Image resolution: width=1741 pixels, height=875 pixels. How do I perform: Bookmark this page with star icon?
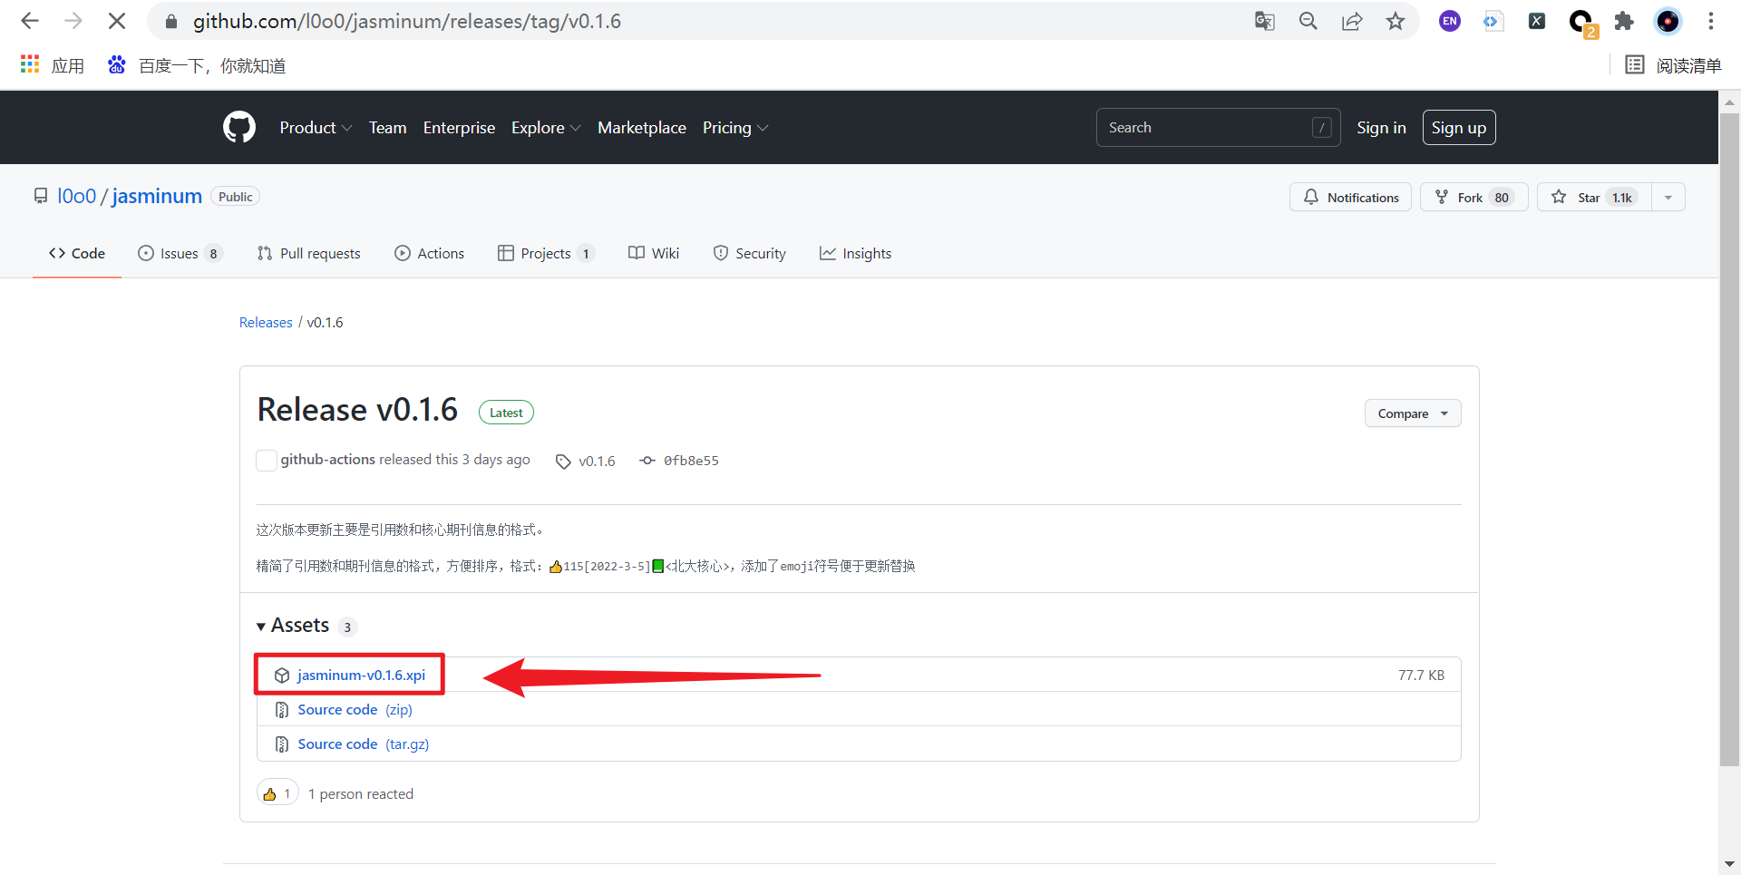(x=1396, y=21)
